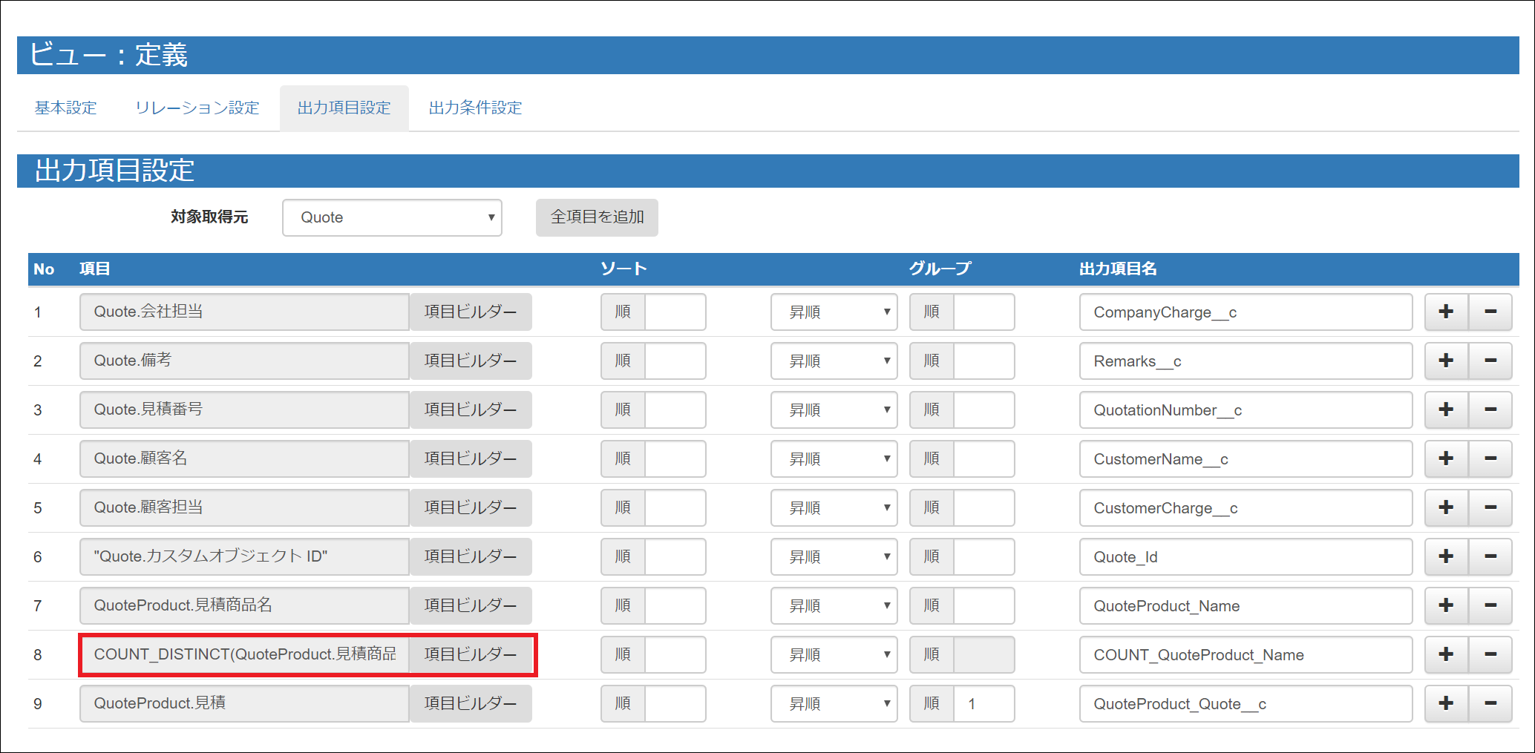Remove the Remarks__c output row

pos(1490,361)
